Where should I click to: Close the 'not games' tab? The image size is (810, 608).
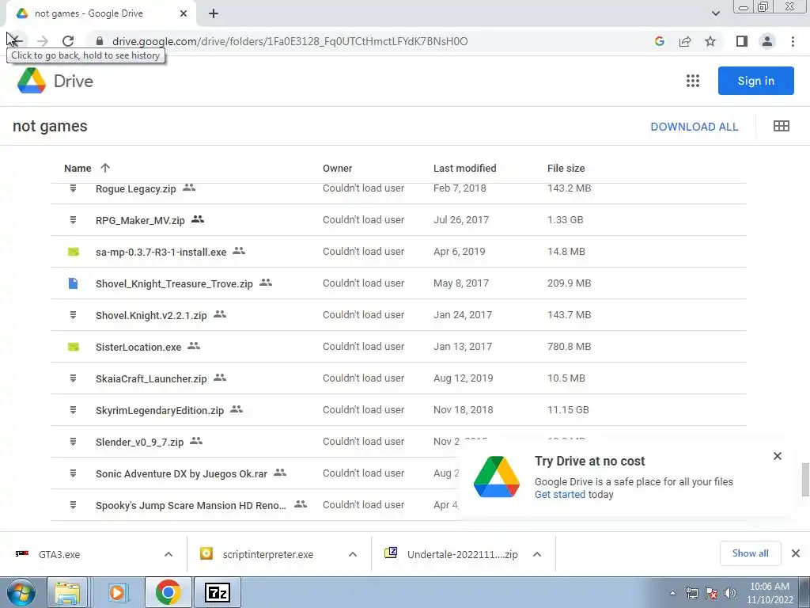click(184, 13)
